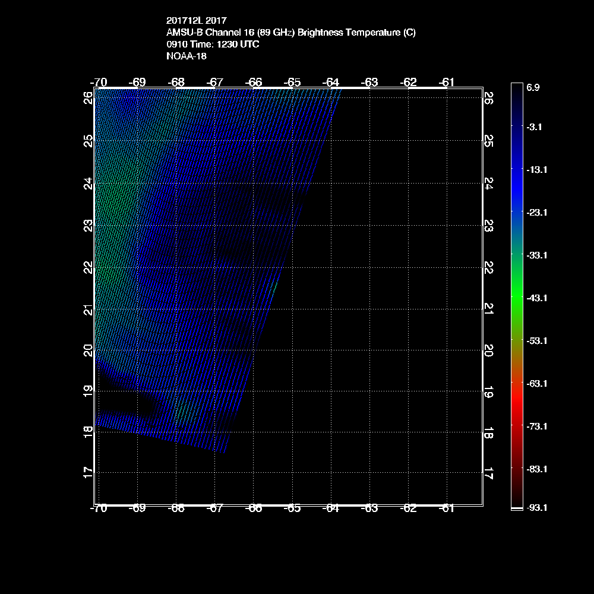This screenshot has width=594, height=594.
Task: Click the 201712L 2017 storm identifier text
Action: (x=196, y=21)
